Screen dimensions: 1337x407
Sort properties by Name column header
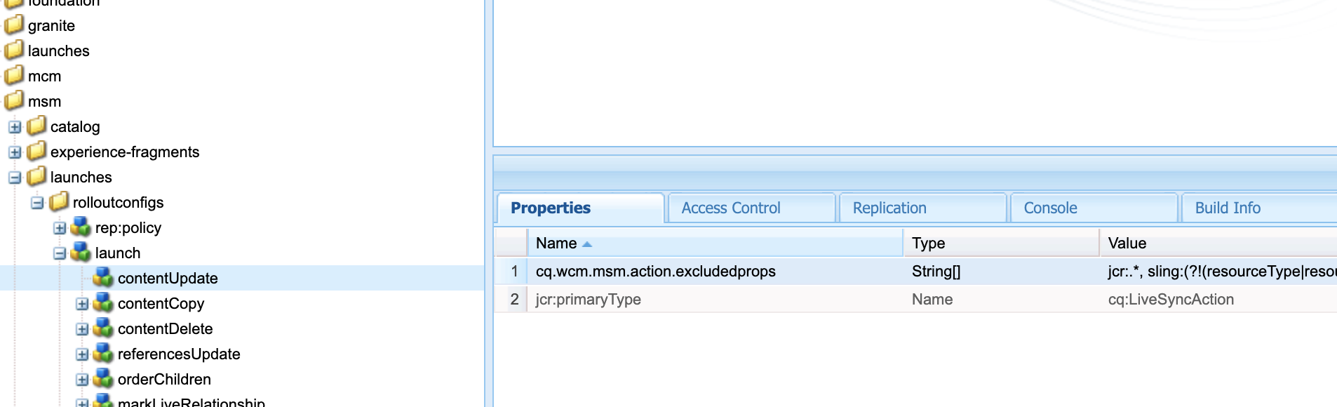coord(556,243)
